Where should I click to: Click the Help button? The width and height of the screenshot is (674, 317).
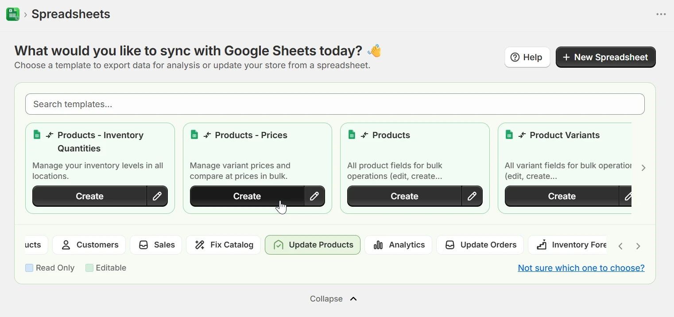point(527,57)
